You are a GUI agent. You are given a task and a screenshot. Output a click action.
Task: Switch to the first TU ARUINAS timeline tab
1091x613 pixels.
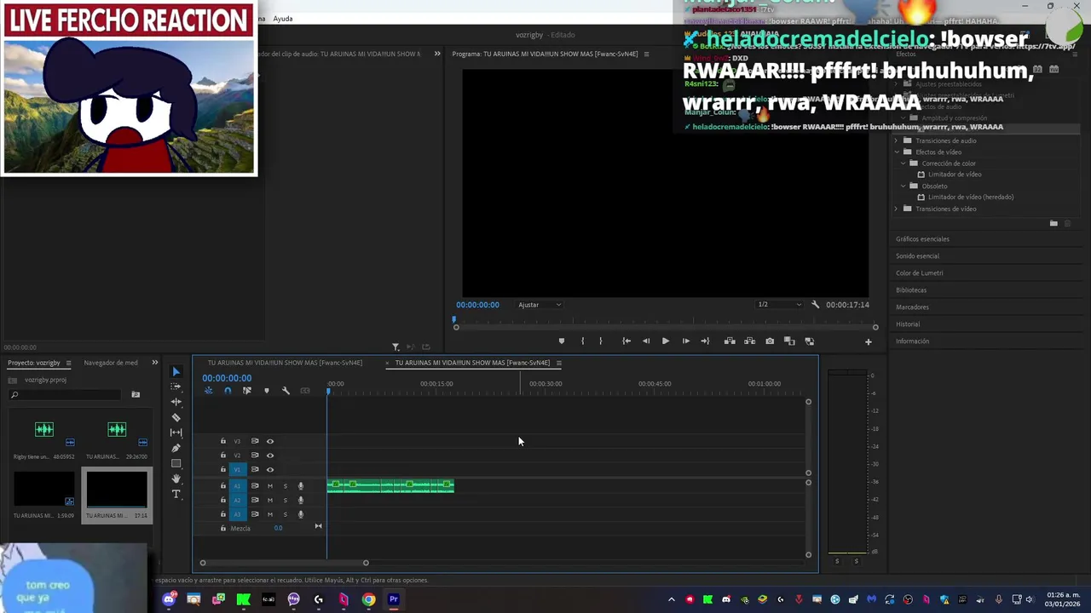285,363
